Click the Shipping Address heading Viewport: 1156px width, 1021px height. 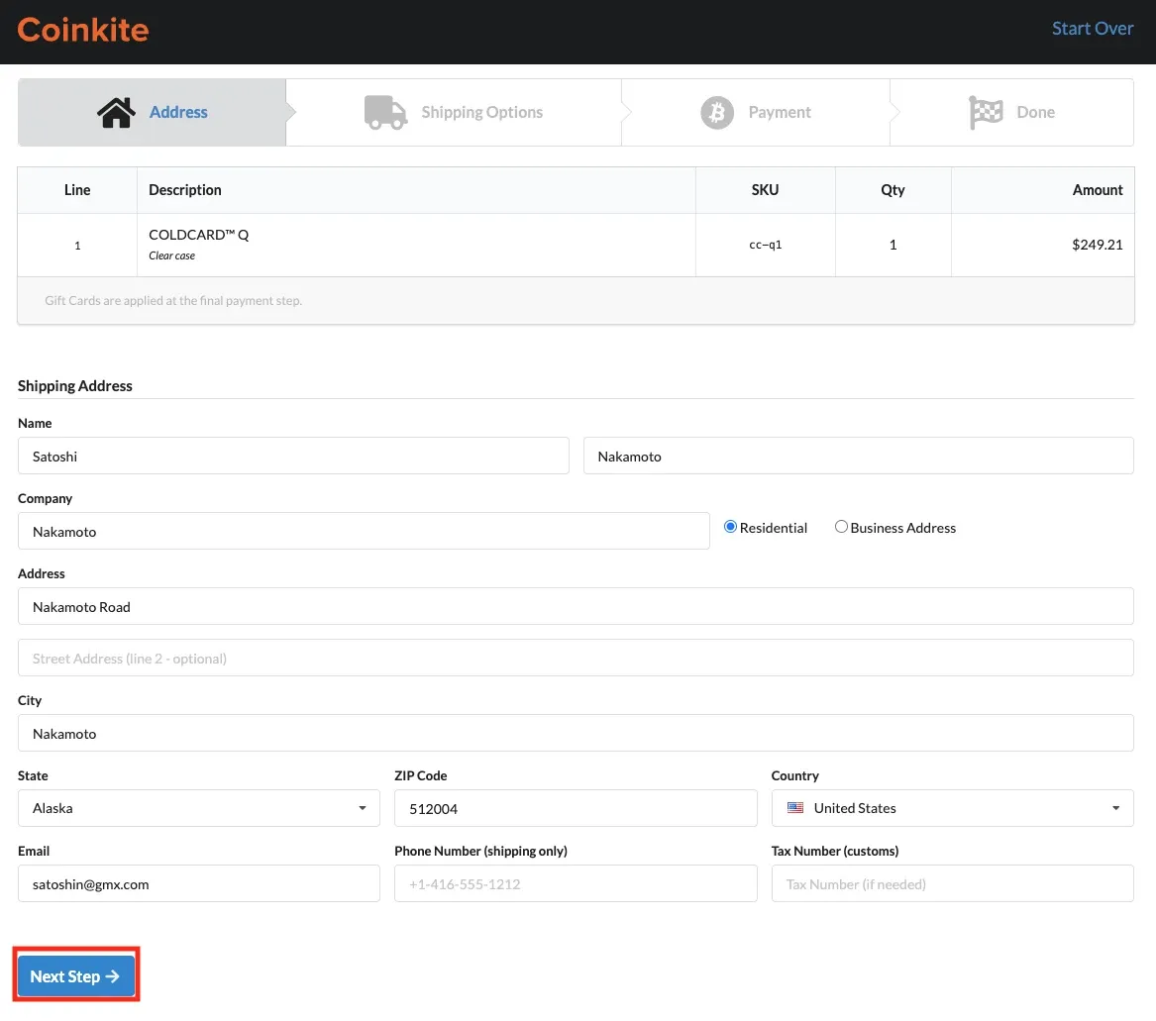pos(75,385)
